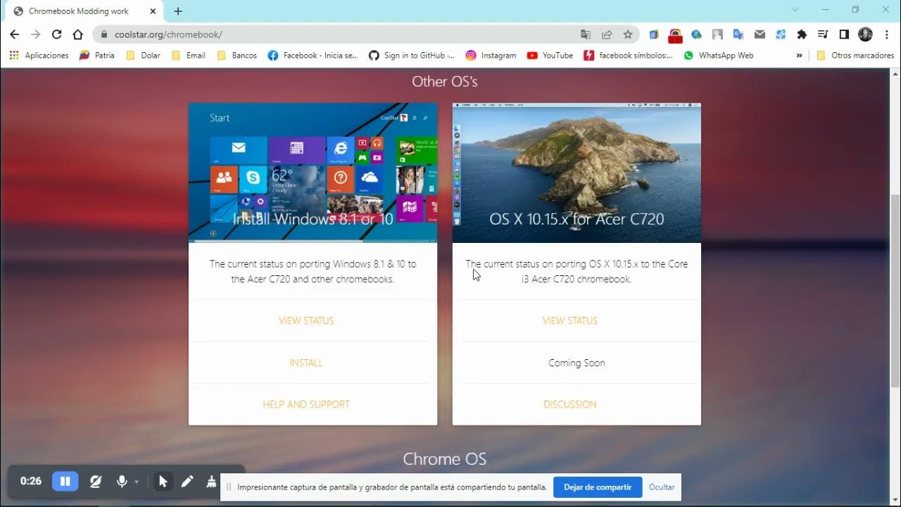Open the browser home page icon
901x507 pixels.
77,34
